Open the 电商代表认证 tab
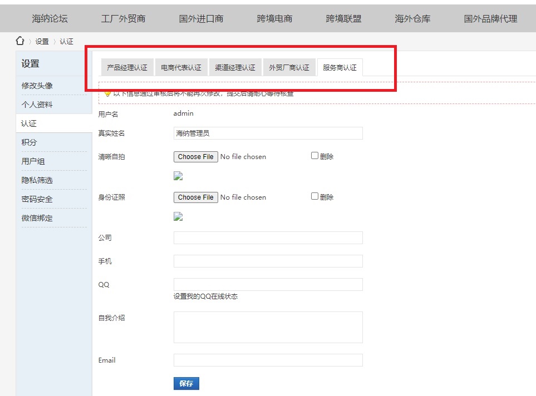The height and width of the screenshot is (396, 536). click(181, 67)
